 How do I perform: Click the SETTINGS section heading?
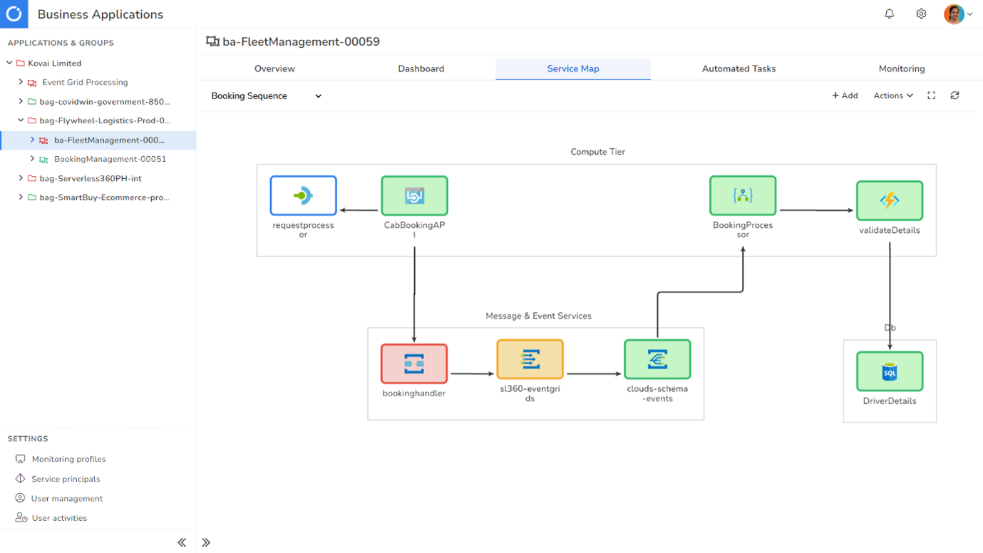tap(28, 439)
